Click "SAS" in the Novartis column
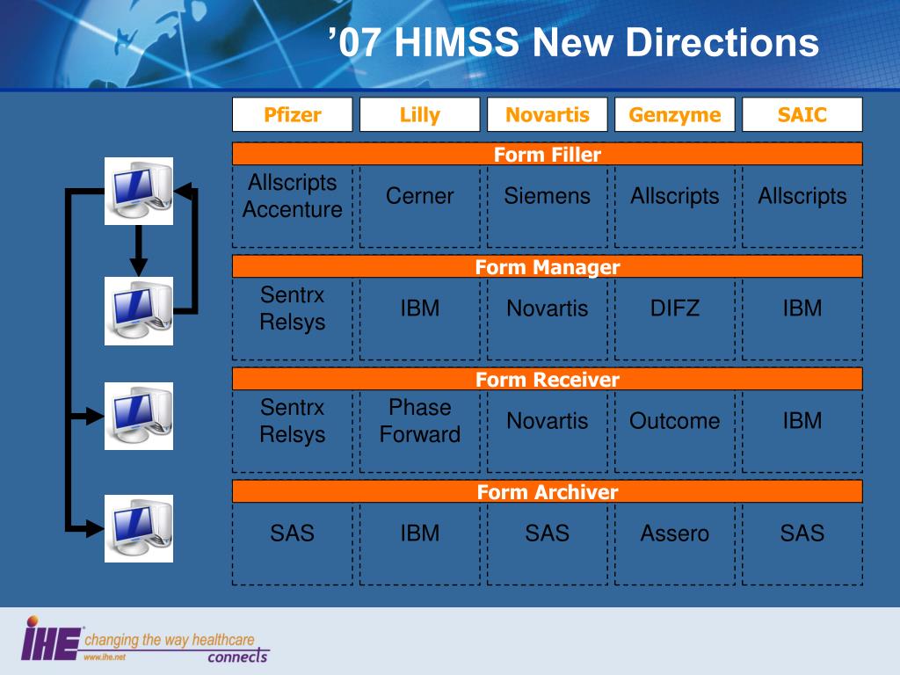This screenshot has width=900, height=675. (x=547, y=533)
